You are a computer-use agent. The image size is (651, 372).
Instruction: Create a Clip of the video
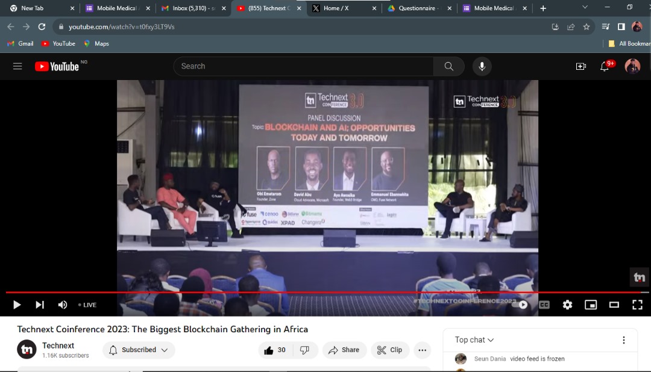tap(390, 350)
